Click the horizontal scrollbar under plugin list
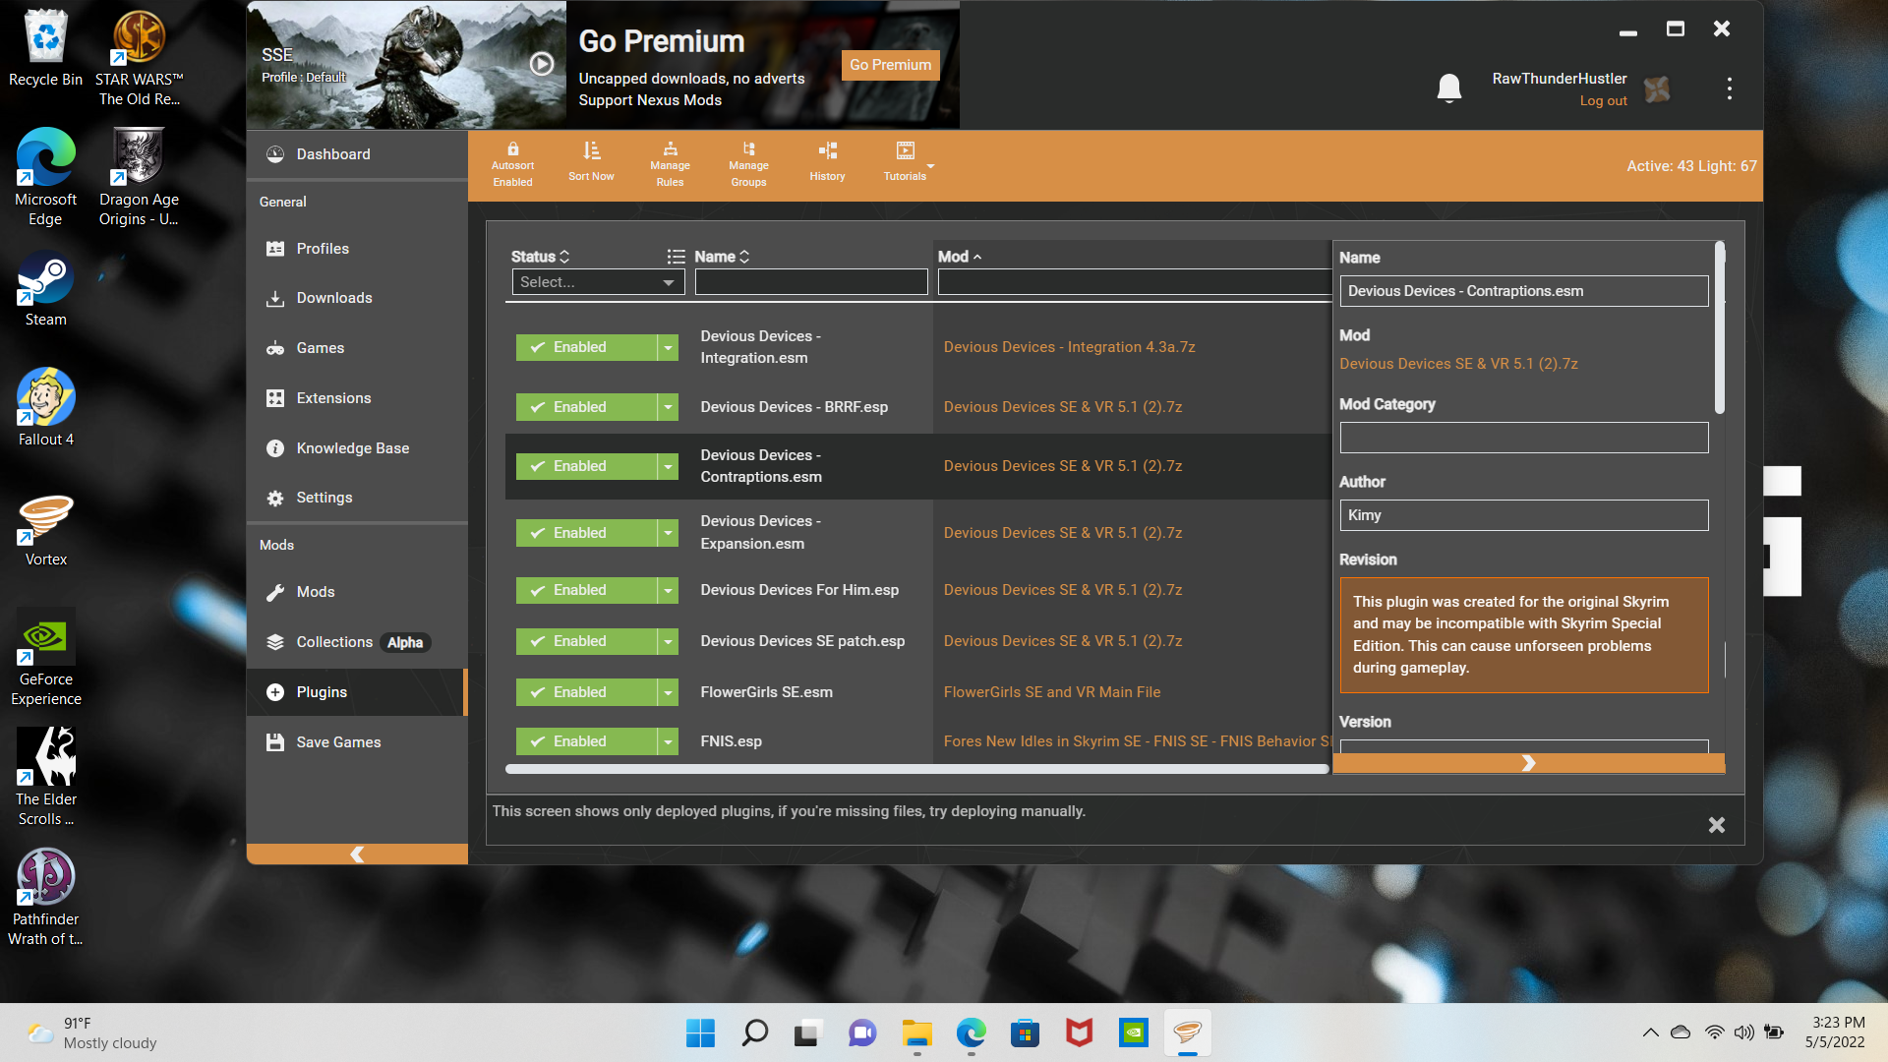1888x1062 pixels. pyautogui.click(x=916, y=769)
